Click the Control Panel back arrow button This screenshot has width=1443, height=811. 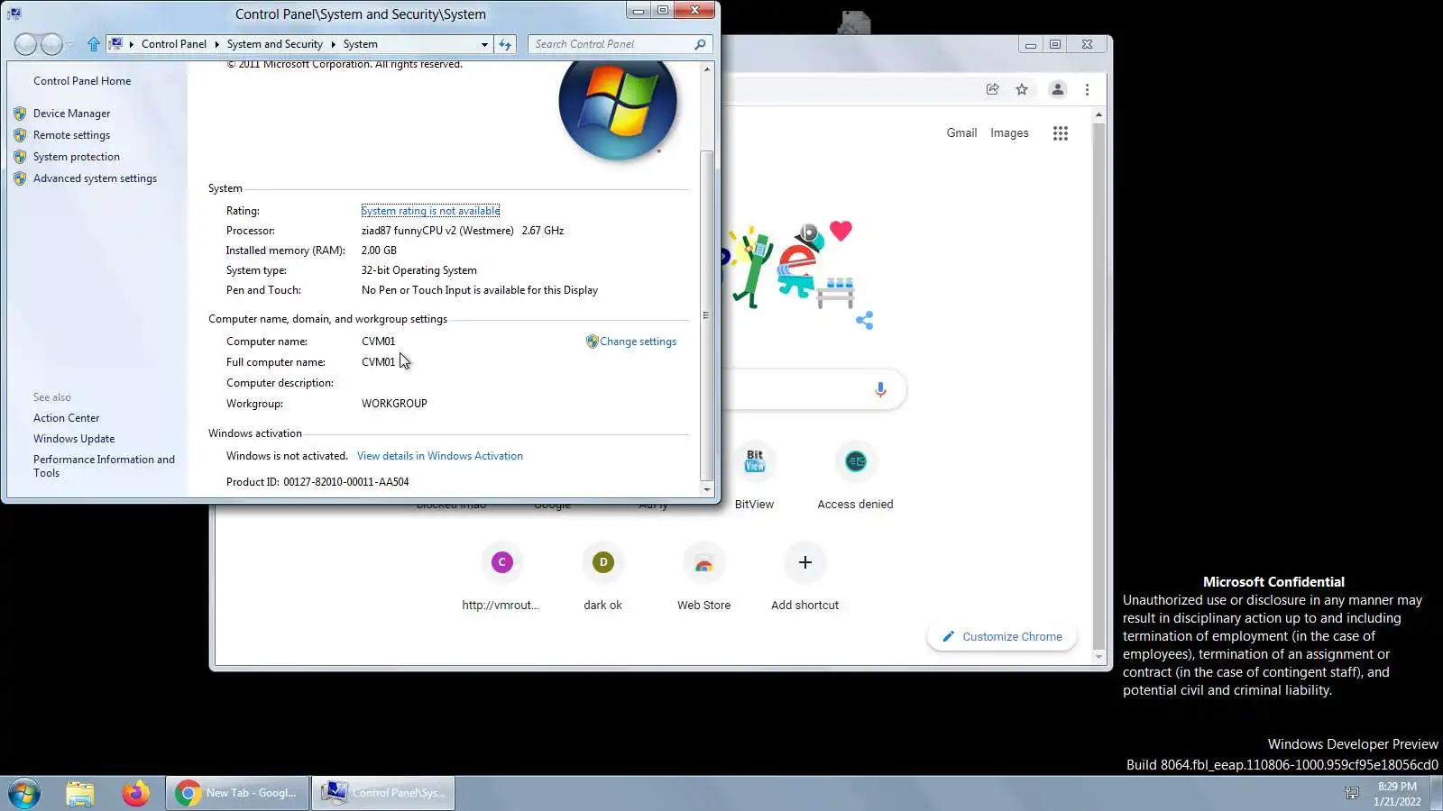26,43
